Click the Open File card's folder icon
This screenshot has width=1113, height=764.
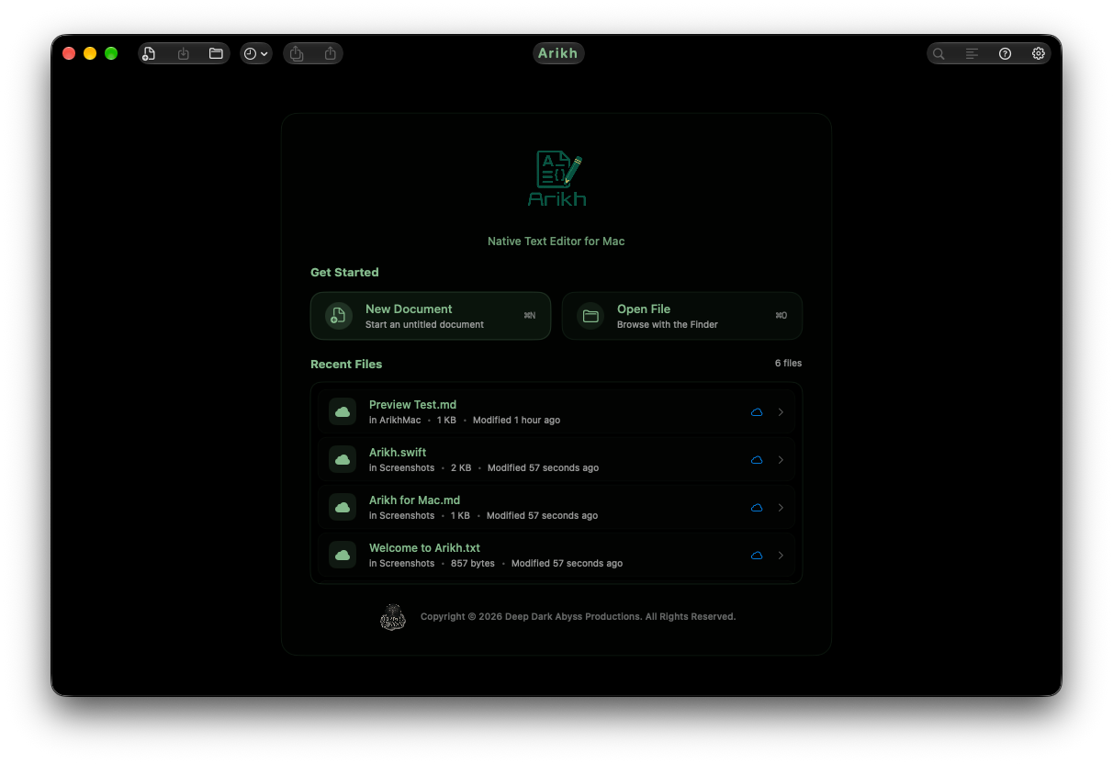(x=590, y=316)
